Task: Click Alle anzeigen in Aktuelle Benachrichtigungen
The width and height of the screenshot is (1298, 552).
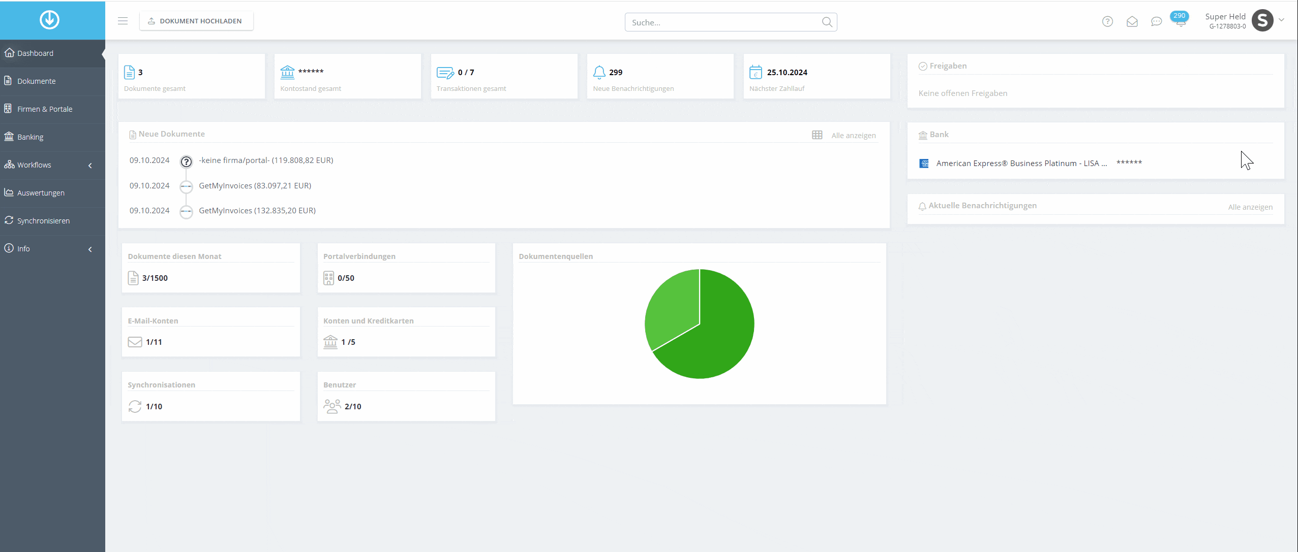Action: click(x=1250, y=207)
